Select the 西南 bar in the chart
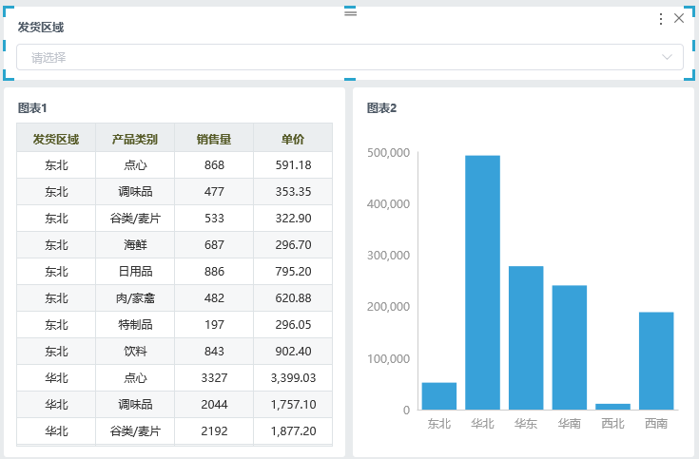The height and width of the screenshot is (459, 699). pyautogui.click(x=656, y=361)
